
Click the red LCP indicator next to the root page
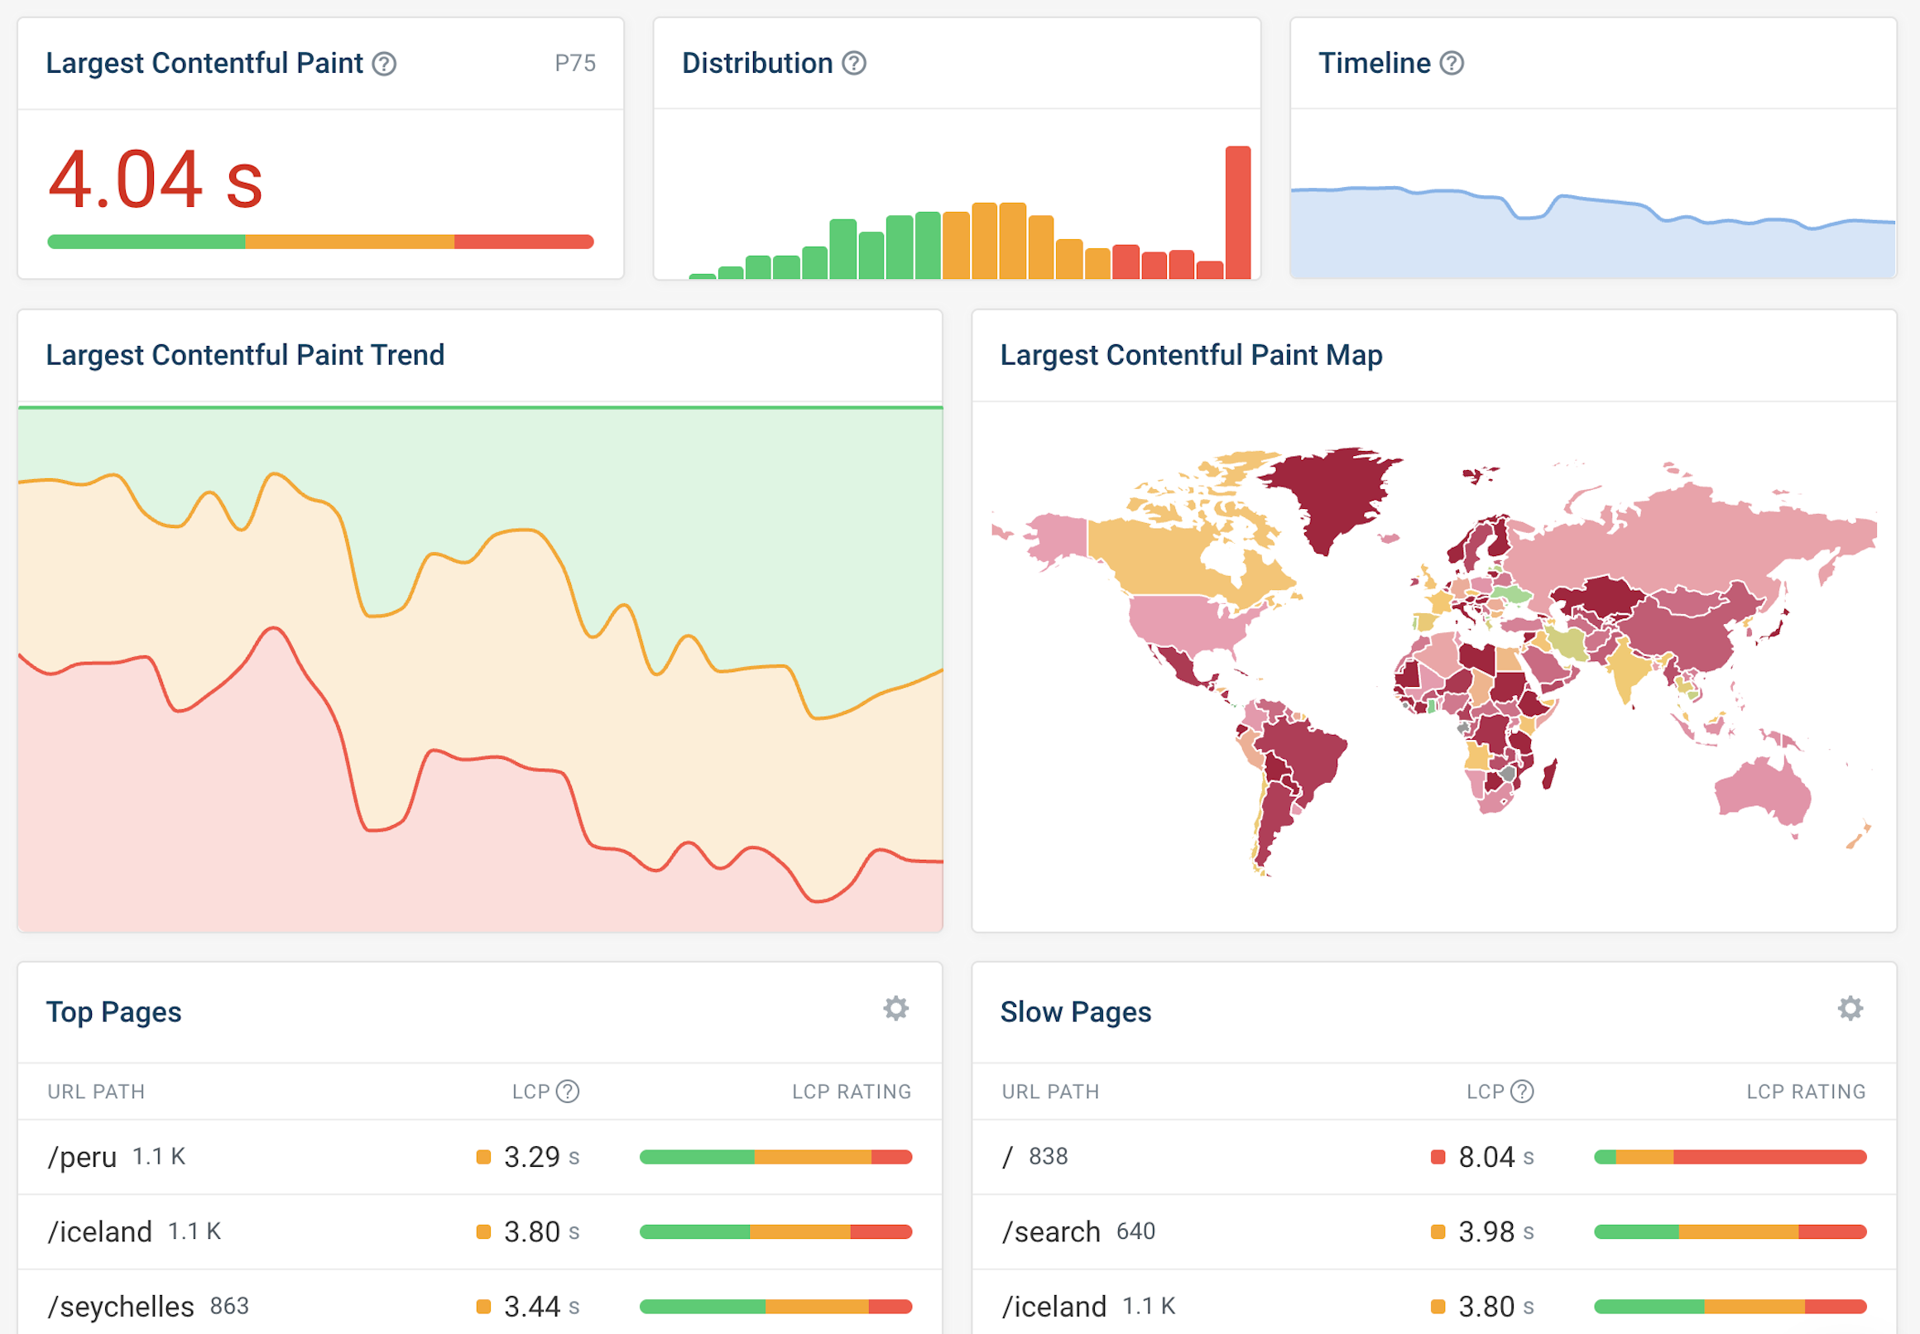coord(1439,1156)
